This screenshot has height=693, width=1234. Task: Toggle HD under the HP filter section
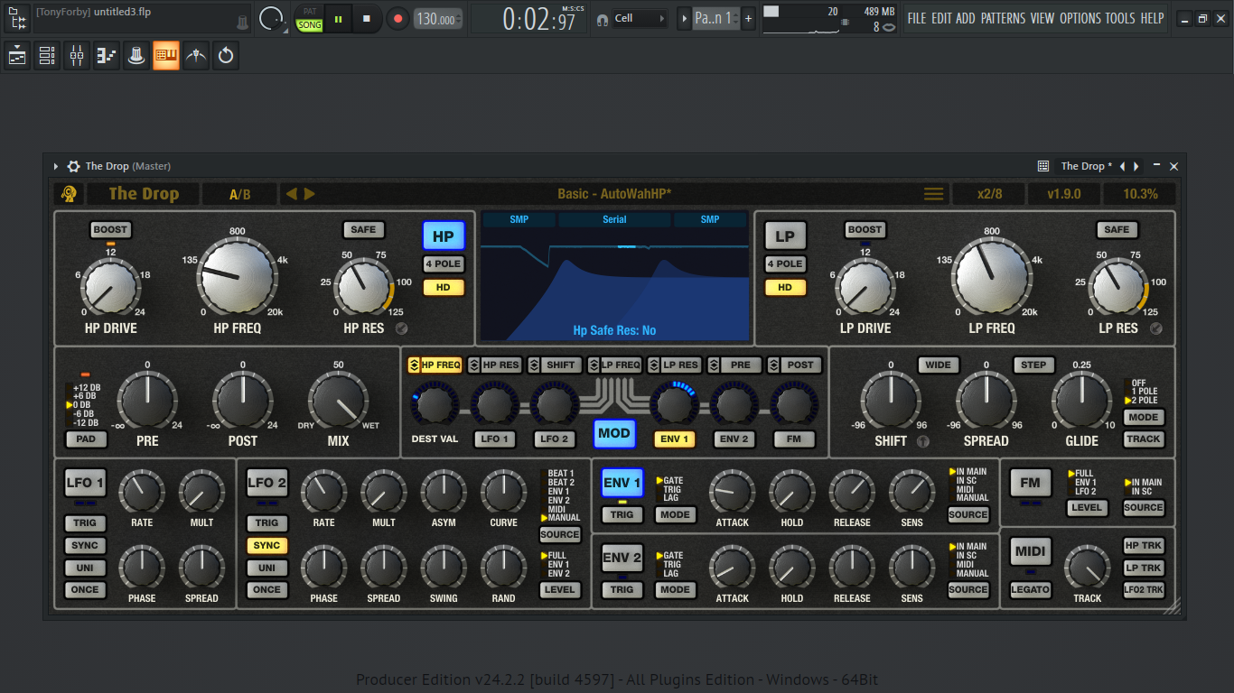click(x=444, y=288)
